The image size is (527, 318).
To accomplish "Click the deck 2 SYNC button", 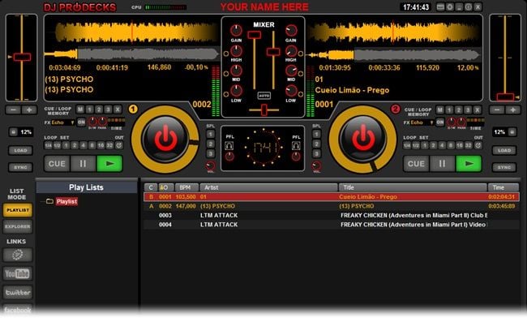I will (x=504, y=167).
